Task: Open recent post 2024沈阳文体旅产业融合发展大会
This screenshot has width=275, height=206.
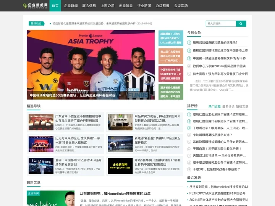Action: [x=219, y=200]
